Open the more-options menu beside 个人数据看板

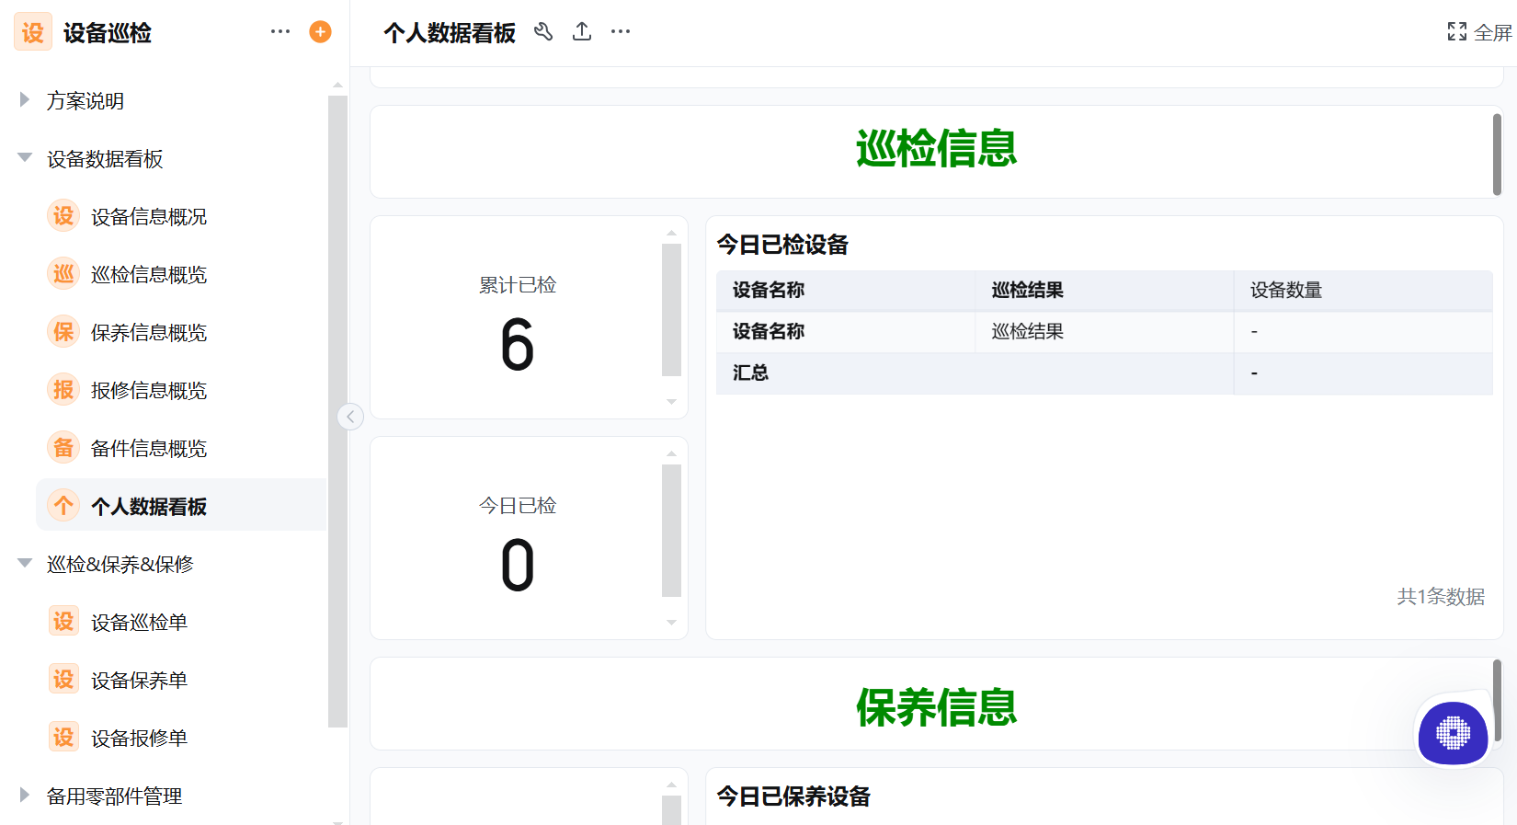[x=620, y=31]
